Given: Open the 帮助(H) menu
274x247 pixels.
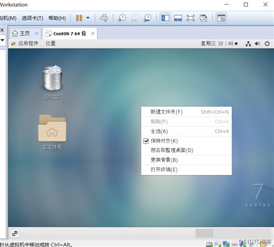Looking at the screenshot, I should tap(57, 18).
